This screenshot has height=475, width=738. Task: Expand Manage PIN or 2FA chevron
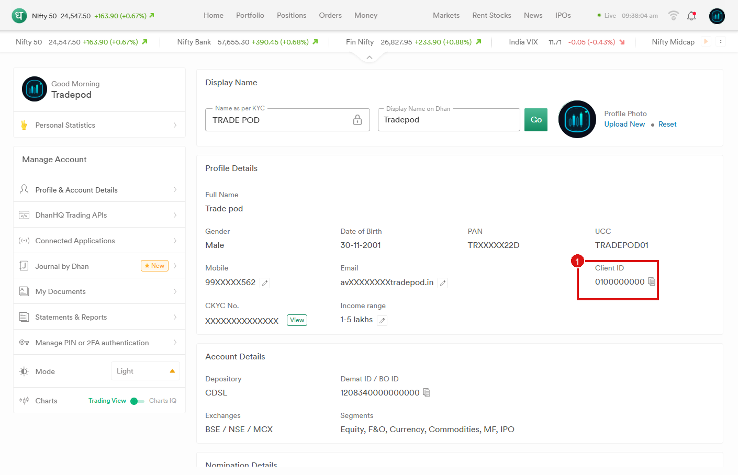point(175,342)
